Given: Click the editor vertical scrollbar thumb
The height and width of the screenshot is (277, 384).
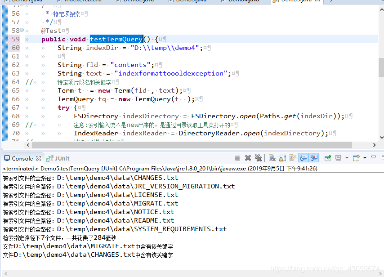Looking at the screenshot, I should (x=381, y=67).
